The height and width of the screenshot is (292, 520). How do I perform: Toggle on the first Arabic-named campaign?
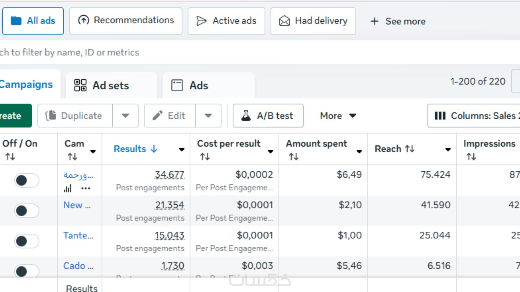(x=27, y=180)
